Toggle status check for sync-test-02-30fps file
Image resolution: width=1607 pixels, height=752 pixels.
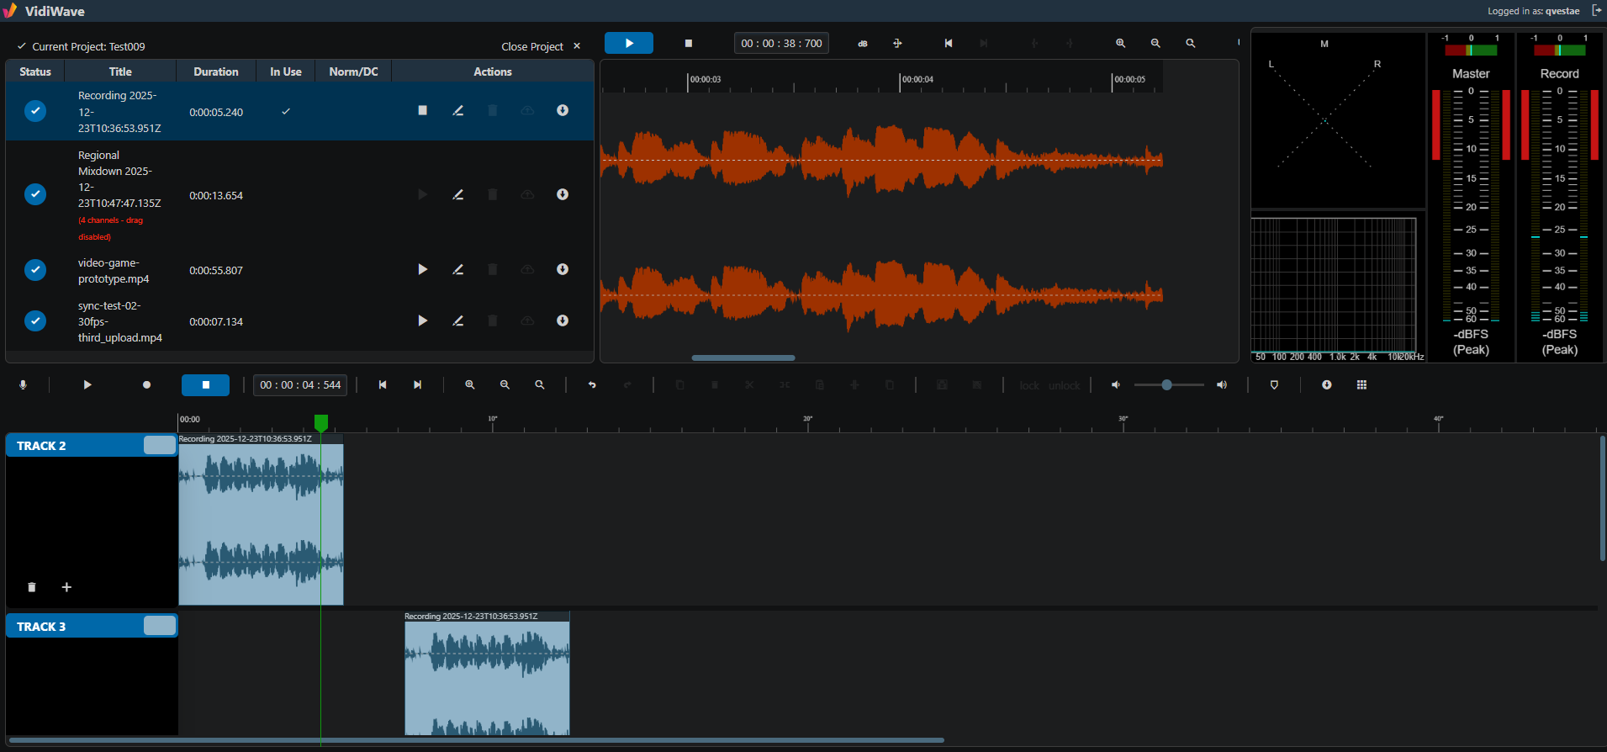(x=35, y=321)
